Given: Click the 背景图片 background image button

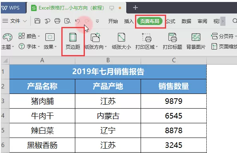Looking at the screenshot, I should tap(196, 41).
